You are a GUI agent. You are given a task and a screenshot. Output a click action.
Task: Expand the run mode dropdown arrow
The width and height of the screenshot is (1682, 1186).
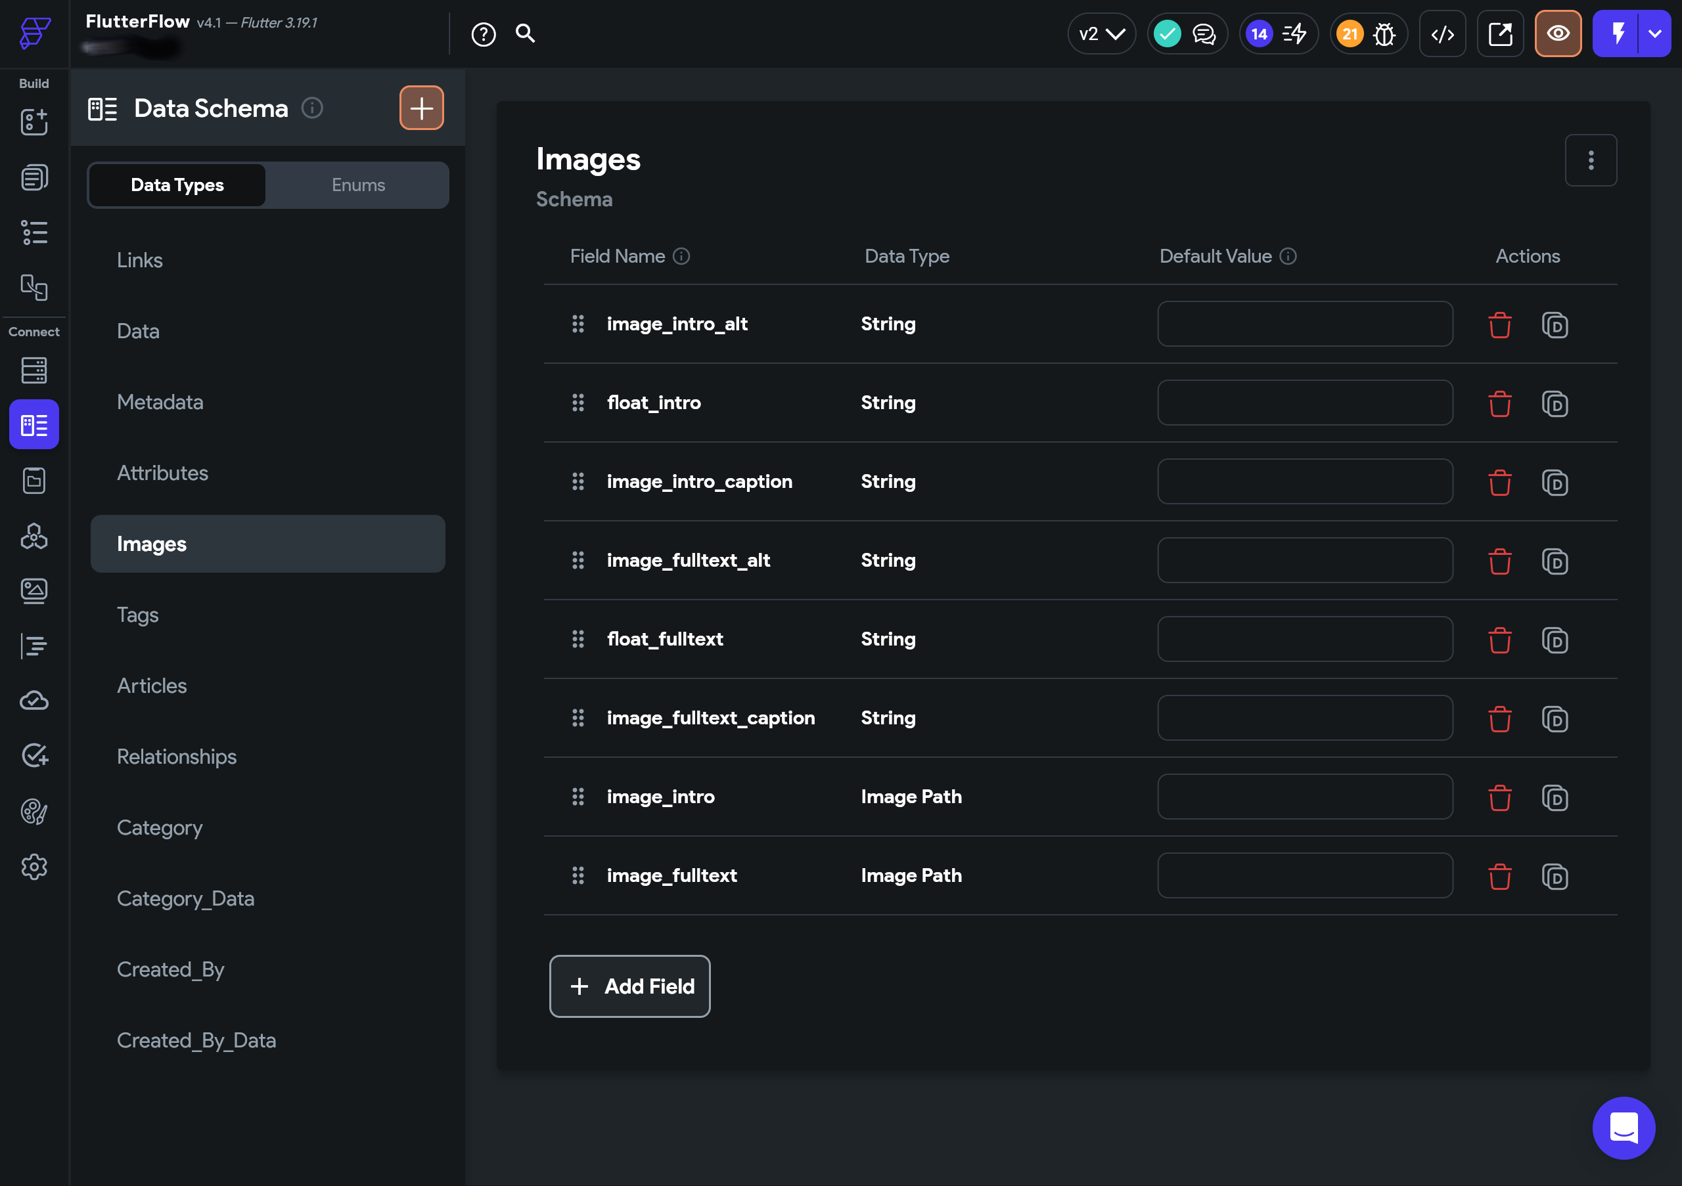[1654, 33]
